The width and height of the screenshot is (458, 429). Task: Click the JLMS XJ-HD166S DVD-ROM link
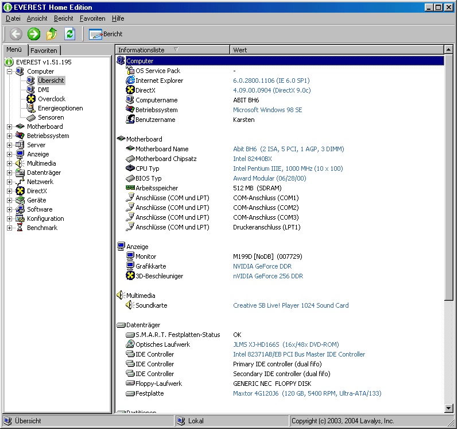(286, 344)
